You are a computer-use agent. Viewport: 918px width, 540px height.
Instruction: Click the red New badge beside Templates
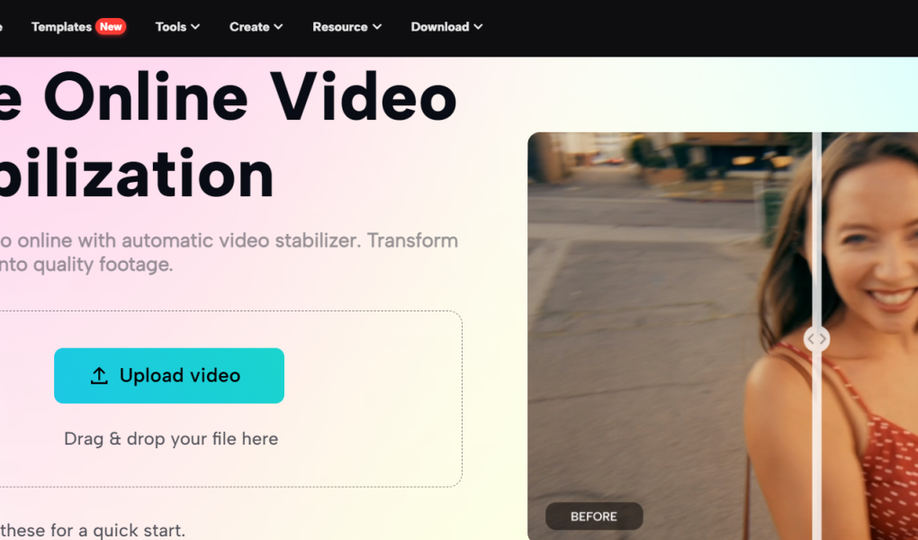click(111, 26)
